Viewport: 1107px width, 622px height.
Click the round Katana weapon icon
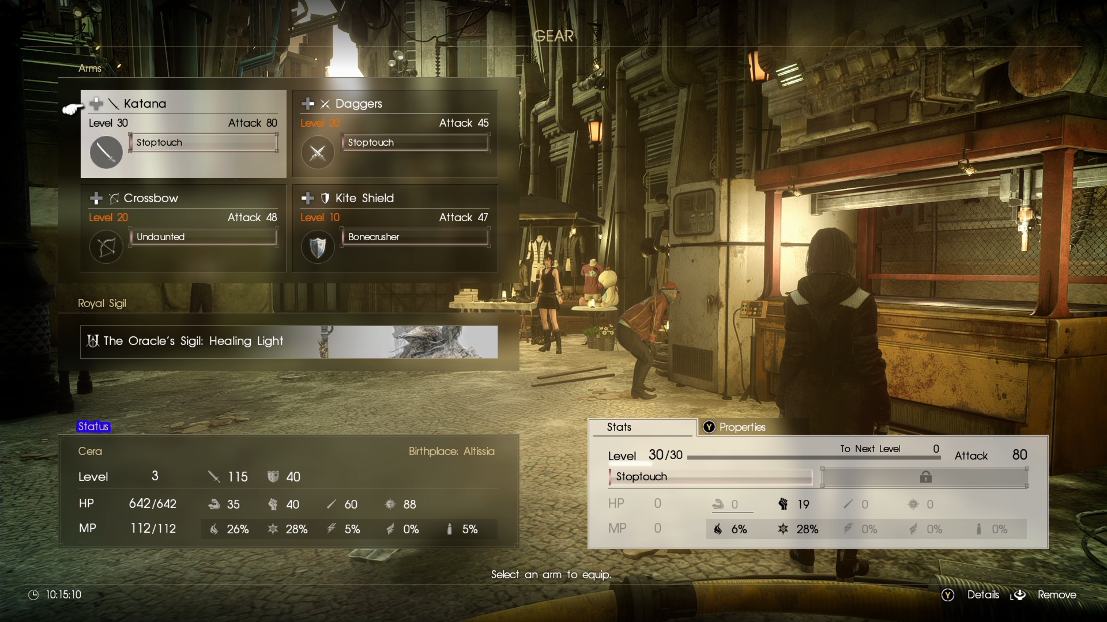point(106,152)
